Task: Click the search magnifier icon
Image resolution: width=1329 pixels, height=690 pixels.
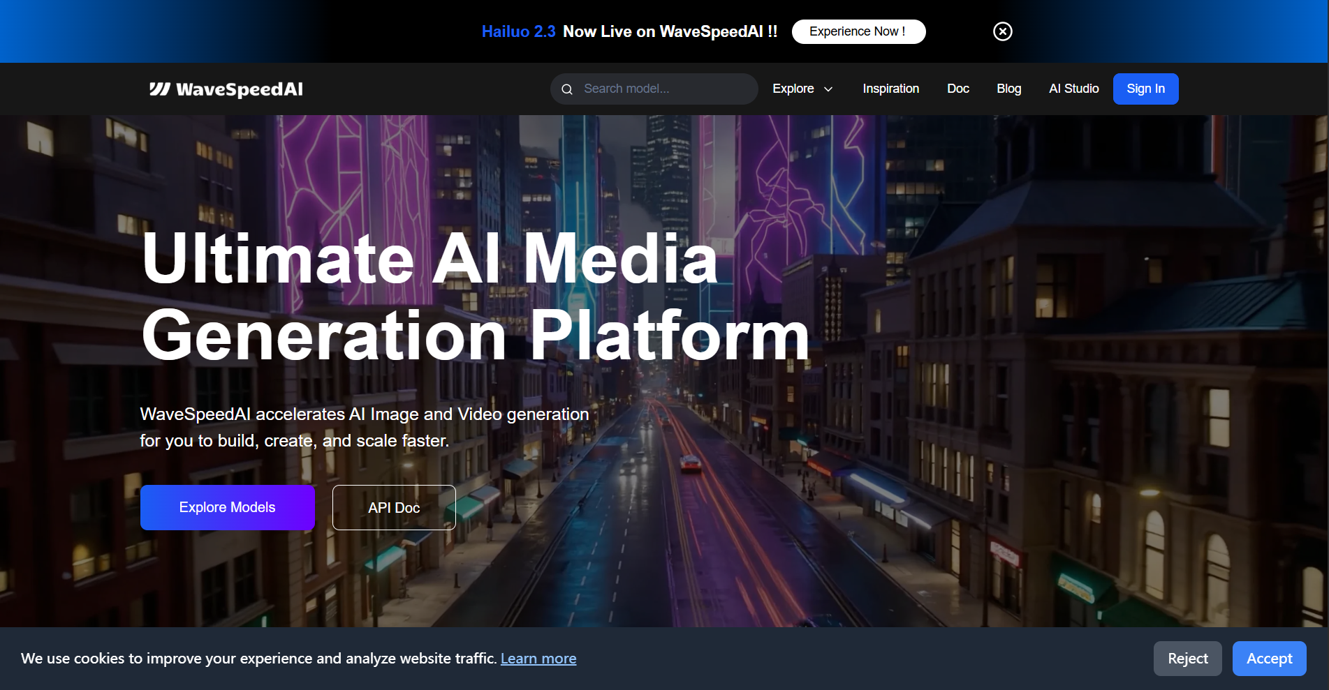Action: [567, 89]
